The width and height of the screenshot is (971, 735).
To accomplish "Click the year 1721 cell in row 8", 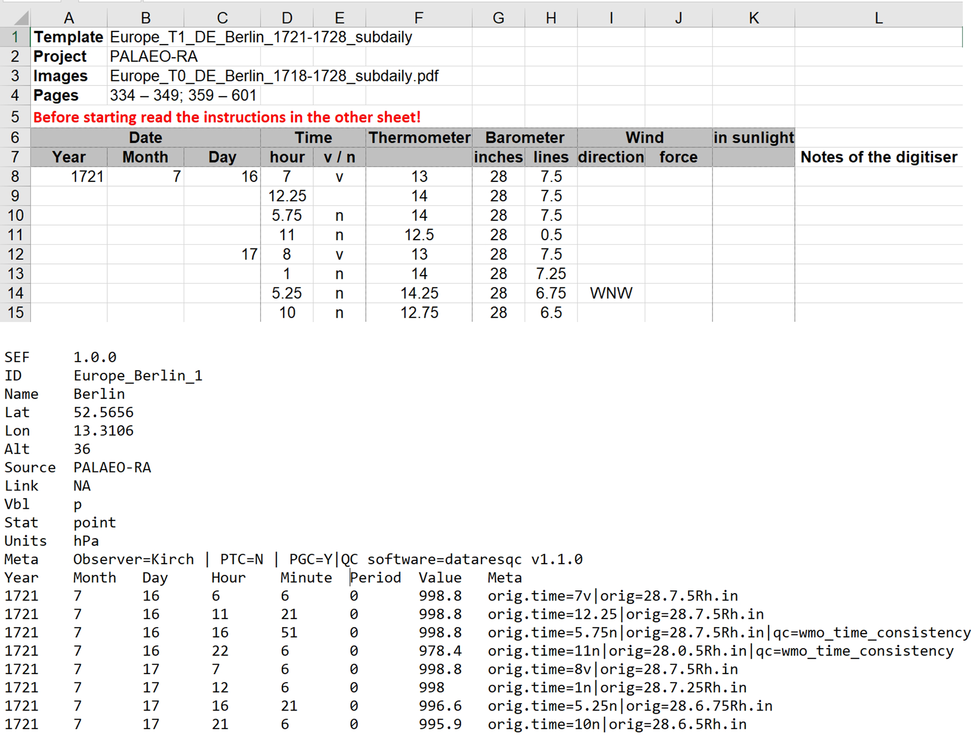I will 87,177.
